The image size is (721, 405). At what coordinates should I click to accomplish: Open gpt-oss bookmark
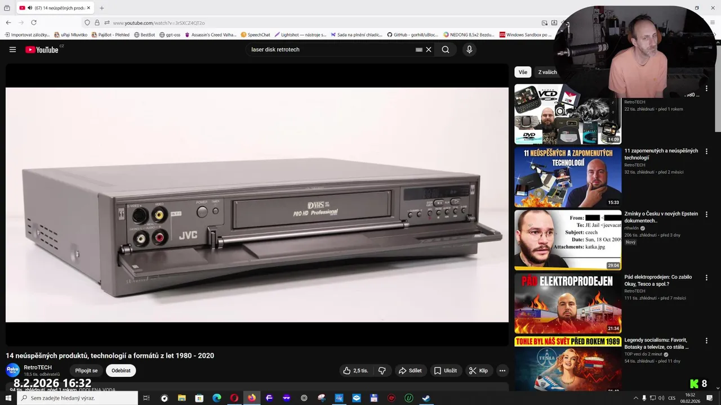coord(170,35)
